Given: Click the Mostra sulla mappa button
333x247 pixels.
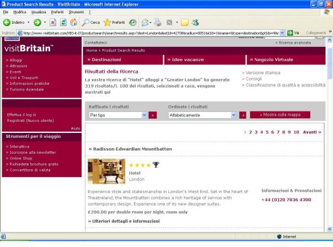Looking at the screenshot, I should (x=280, y=115).
